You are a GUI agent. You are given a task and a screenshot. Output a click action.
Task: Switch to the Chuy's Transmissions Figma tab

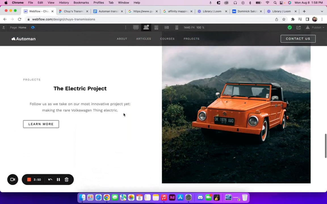coord(74,11)
